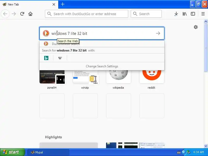Click into the windows 7 lite 32 bit query field
This screenshot has height=156, width=208.
[x=102, y=33]
